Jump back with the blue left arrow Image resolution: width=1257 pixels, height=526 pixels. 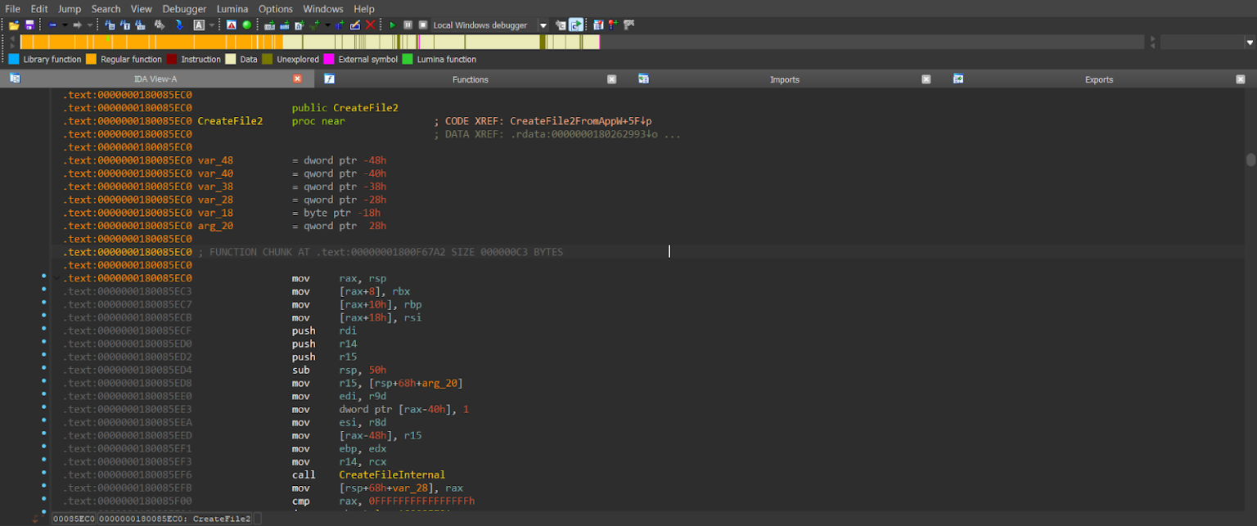52,25
